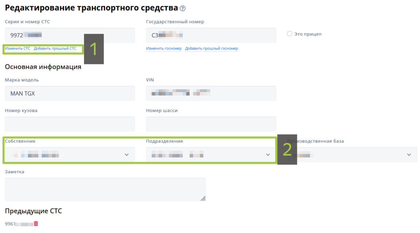
Task: Click the 'Изменить госномер' link
Action: coord(164,49)
